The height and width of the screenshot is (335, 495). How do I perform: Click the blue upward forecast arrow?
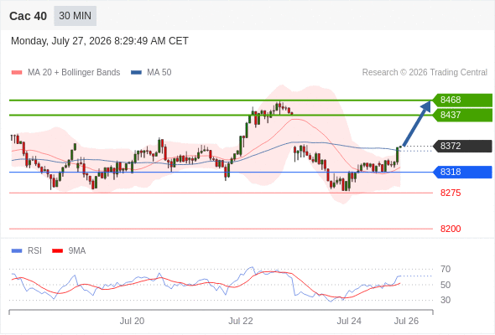point(417,123)
